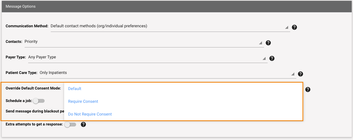View help for Extra attempts setting
The image size is (353, 140).
click(x=83, y=124)
